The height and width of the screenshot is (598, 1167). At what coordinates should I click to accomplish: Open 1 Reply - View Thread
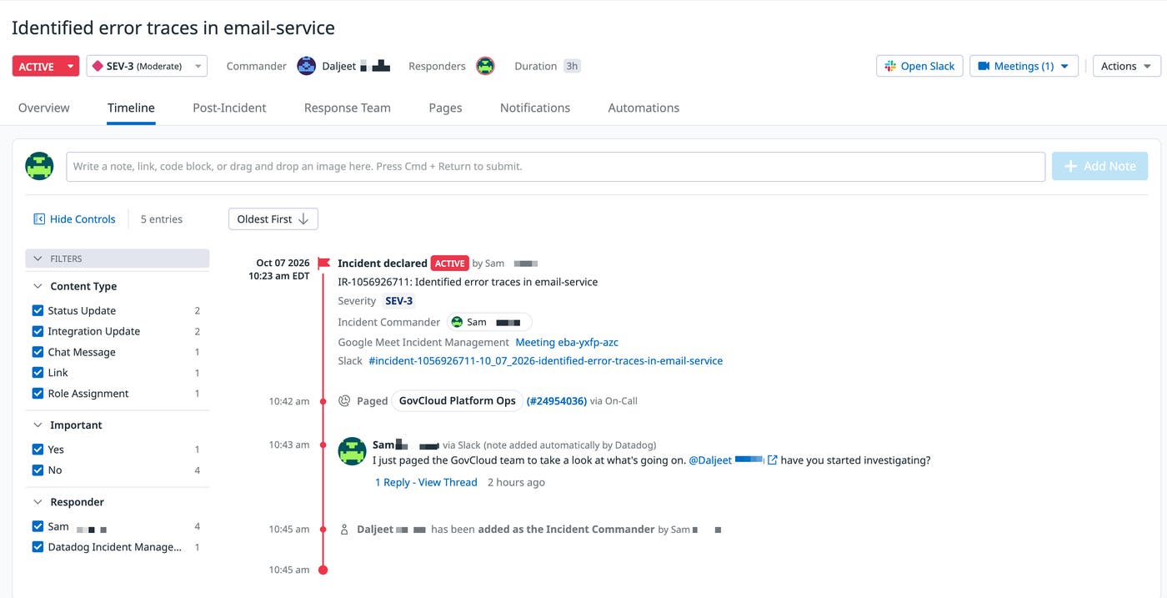point(426,482)
